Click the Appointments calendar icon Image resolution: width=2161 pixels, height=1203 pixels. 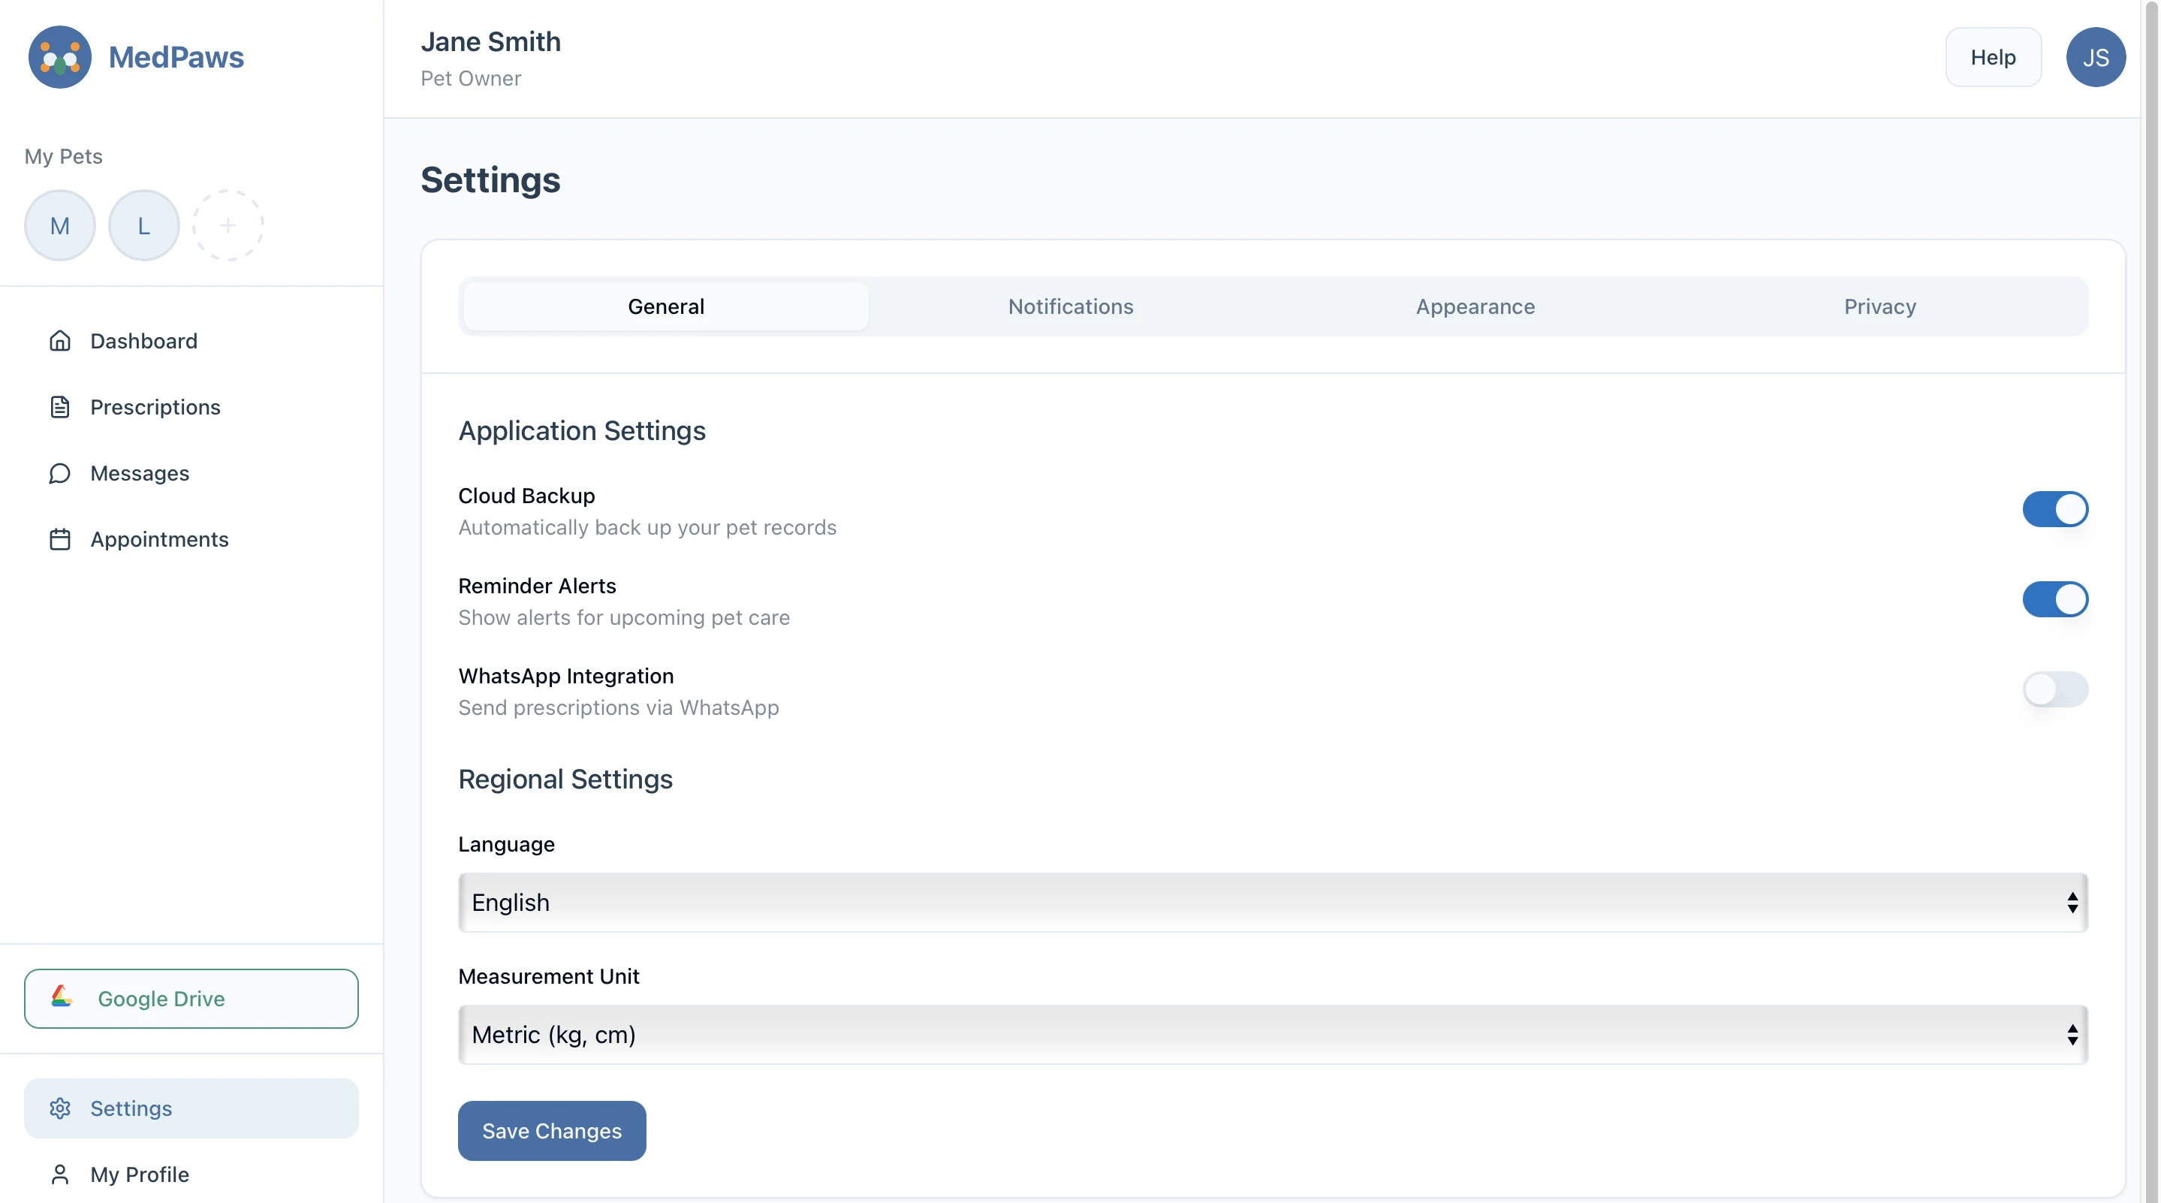coord(59,539)
